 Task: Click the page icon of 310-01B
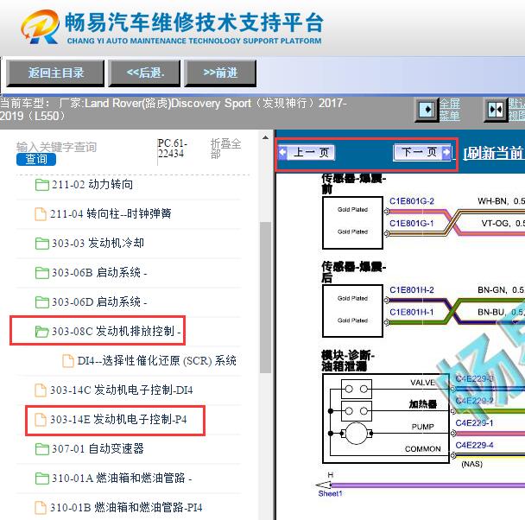click(41, 508)
